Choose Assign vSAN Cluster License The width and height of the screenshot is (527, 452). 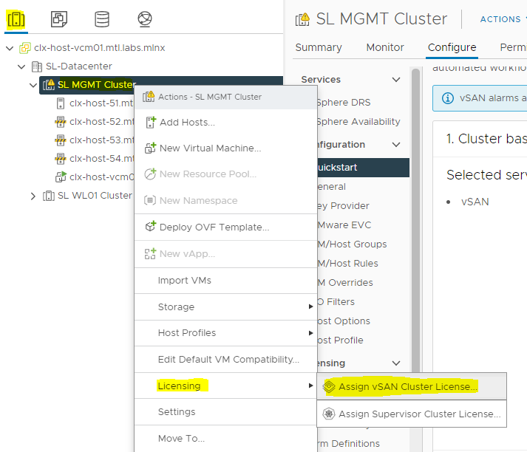[412, 386]
